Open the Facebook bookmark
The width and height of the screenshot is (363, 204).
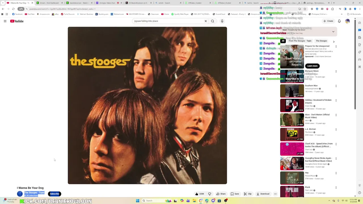coord(17,14)
